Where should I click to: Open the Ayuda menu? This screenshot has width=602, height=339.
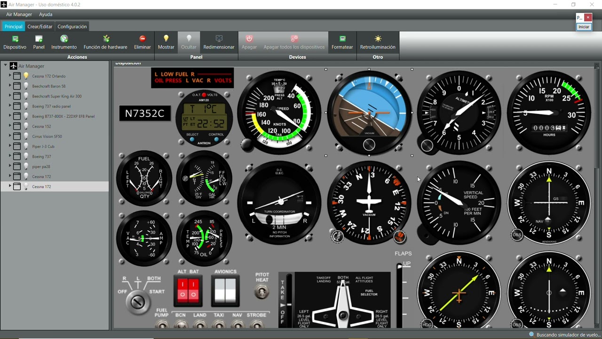46,15
